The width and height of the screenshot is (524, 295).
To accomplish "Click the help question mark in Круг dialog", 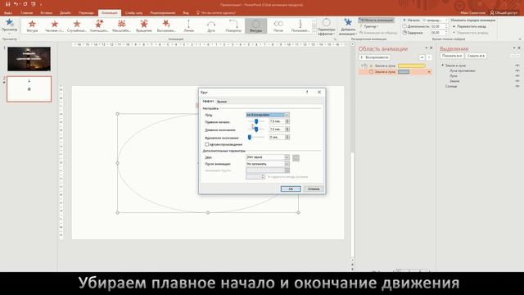I will [307, 92].
